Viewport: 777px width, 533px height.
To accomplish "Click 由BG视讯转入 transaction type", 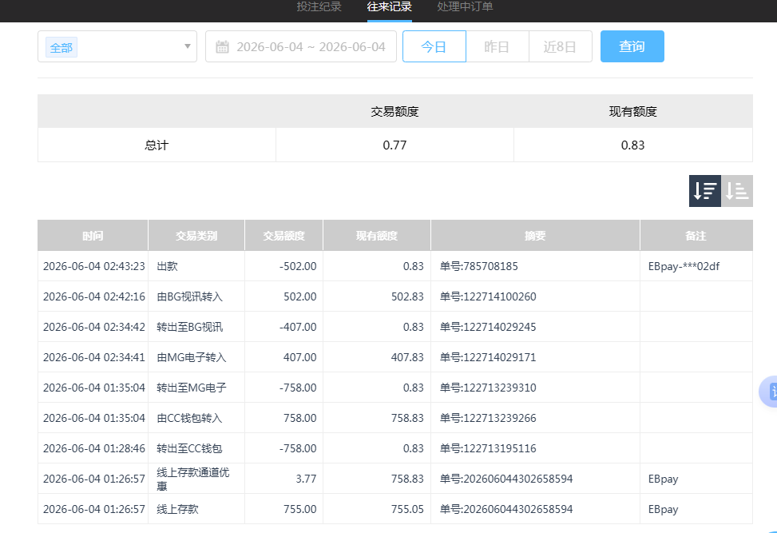I will [190, 296].
